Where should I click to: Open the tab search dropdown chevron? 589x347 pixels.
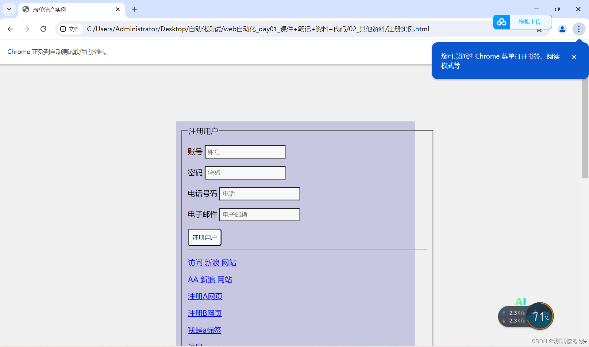[x=9, y=9]
